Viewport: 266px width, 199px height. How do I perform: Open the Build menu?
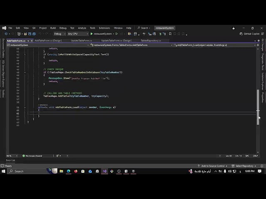[x=53, y=28]
